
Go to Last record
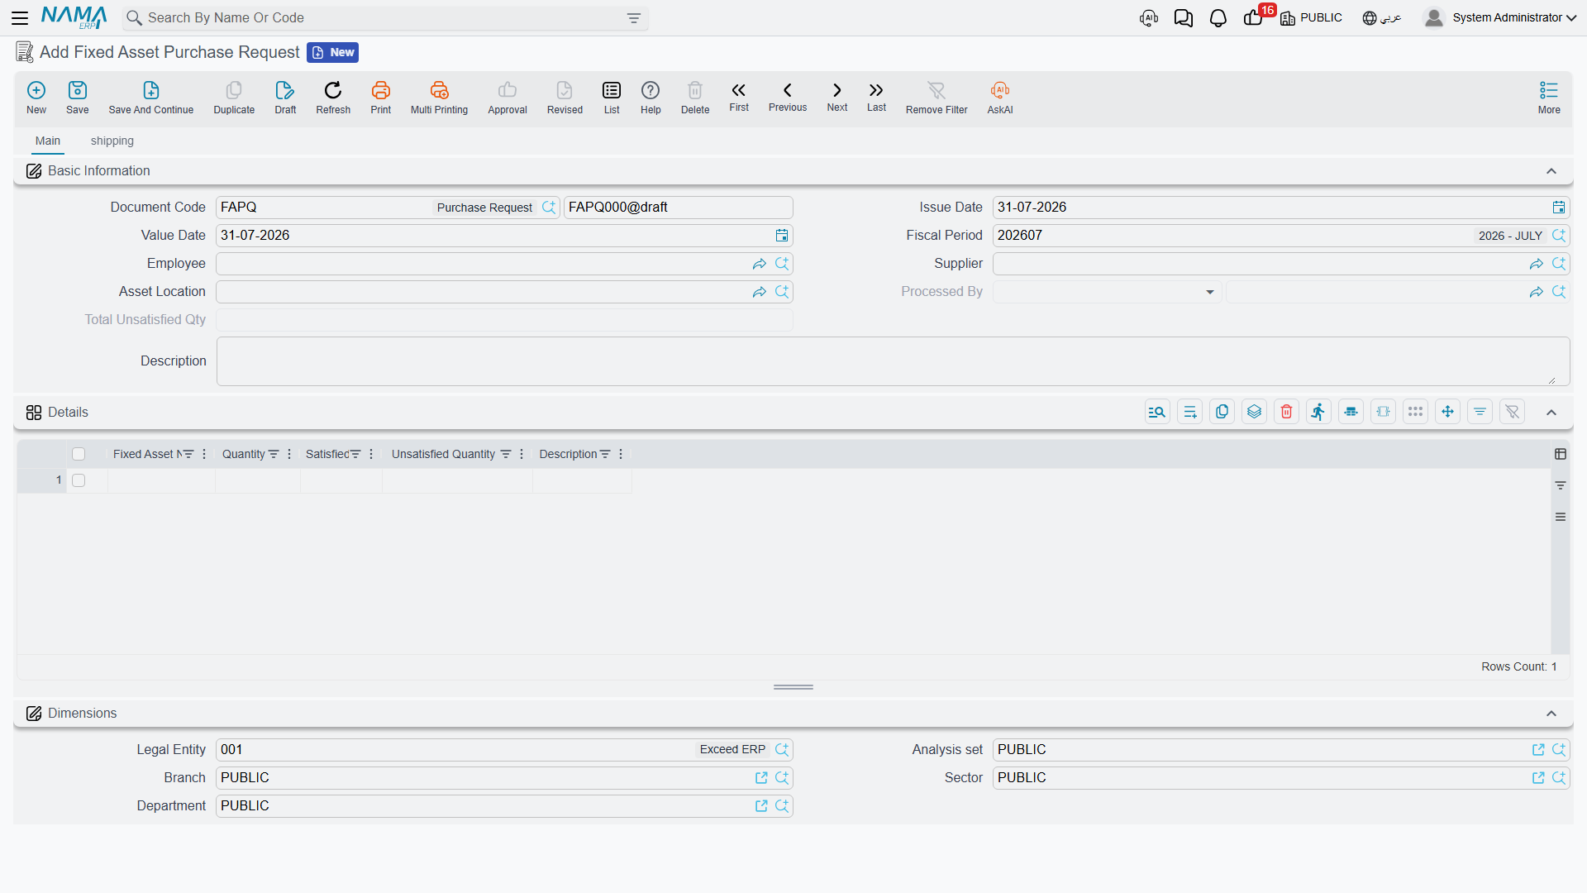[x=876, y=97]
